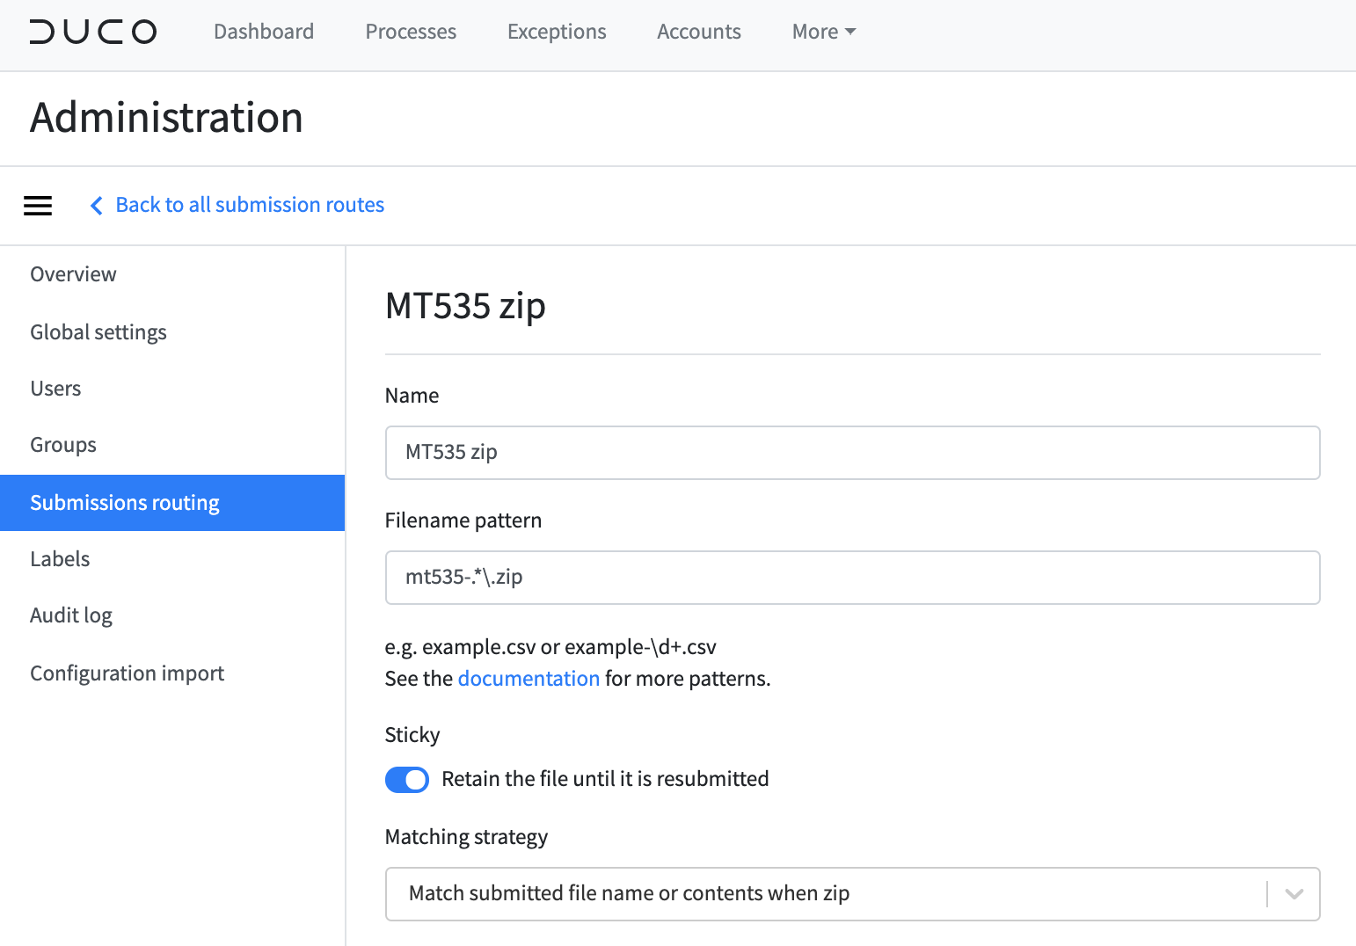
Task: Click the Retain the file until it is resubmitted label
Action: coord(605,779)
